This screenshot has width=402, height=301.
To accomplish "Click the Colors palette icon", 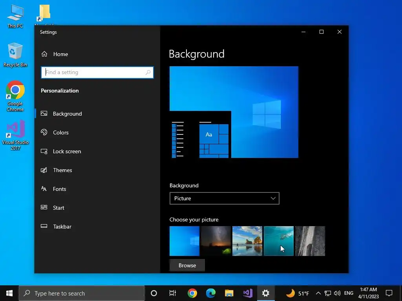I will point(44,132).
